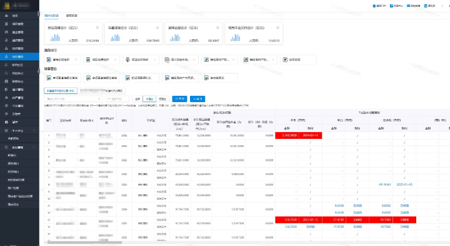Select the first (全部) filter segment option
This screenshot has width=450, height=246.
point(137,99)
